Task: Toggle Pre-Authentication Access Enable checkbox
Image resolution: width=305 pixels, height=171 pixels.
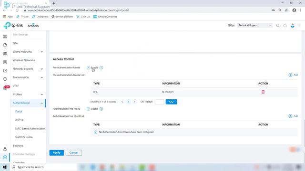Action: (x=88, y=67)
